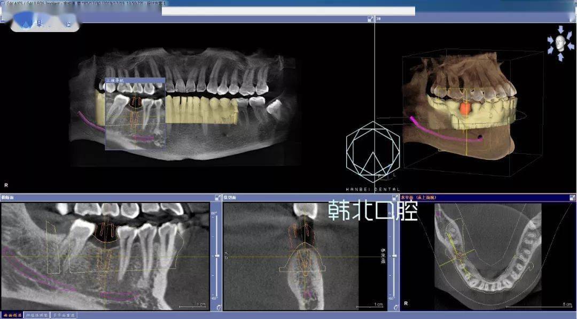Click the yellow crosshair center in axial view
Screen dimensions: 577x319
click(x=459, y=257)
